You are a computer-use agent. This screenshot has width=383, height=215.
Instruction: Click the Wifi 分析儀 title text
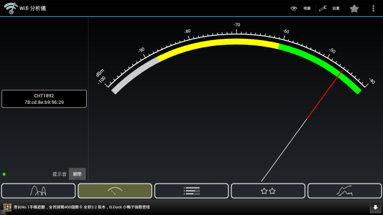33,8
